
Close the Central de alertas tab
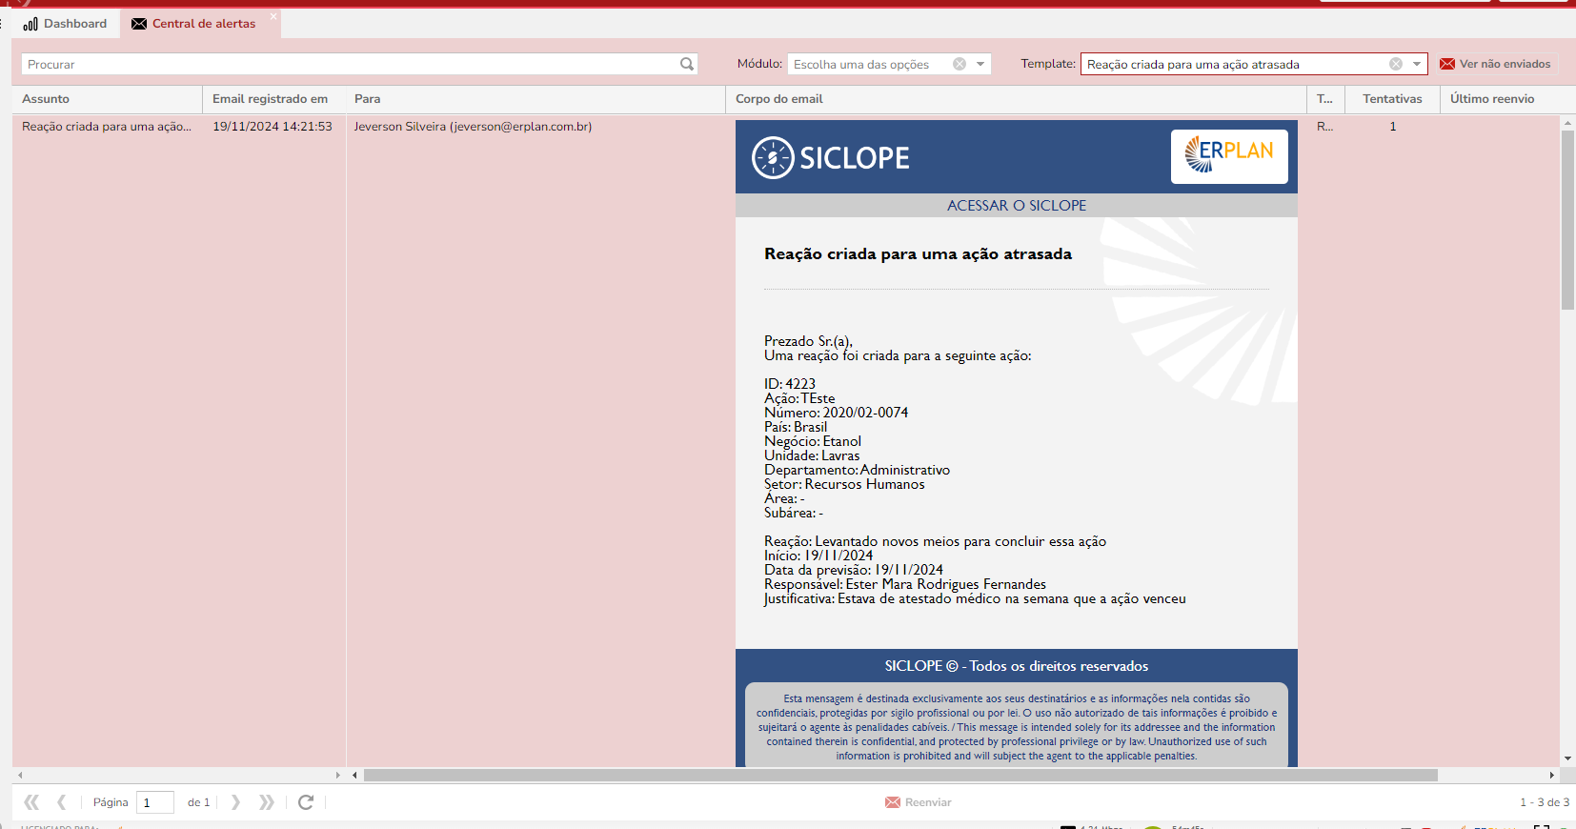click(273, 16)
